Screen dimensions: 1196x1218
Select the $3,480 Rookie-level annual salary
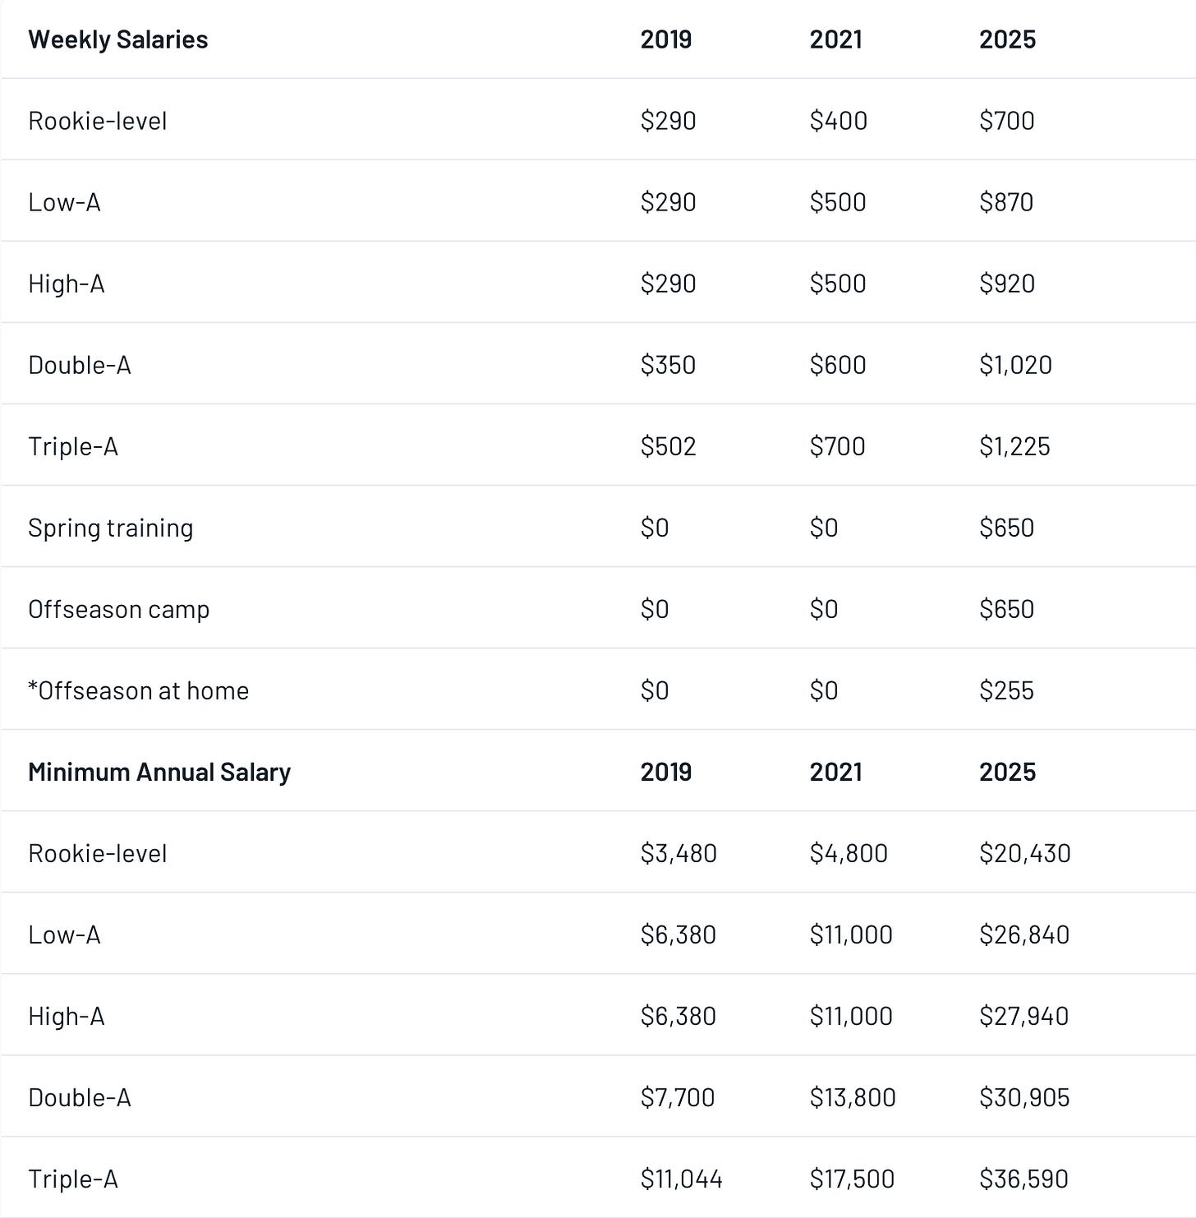coord(678,853)
